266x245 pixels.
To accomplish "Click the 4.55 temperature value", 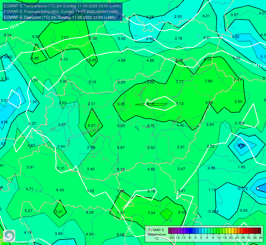I will click(151, 169).
